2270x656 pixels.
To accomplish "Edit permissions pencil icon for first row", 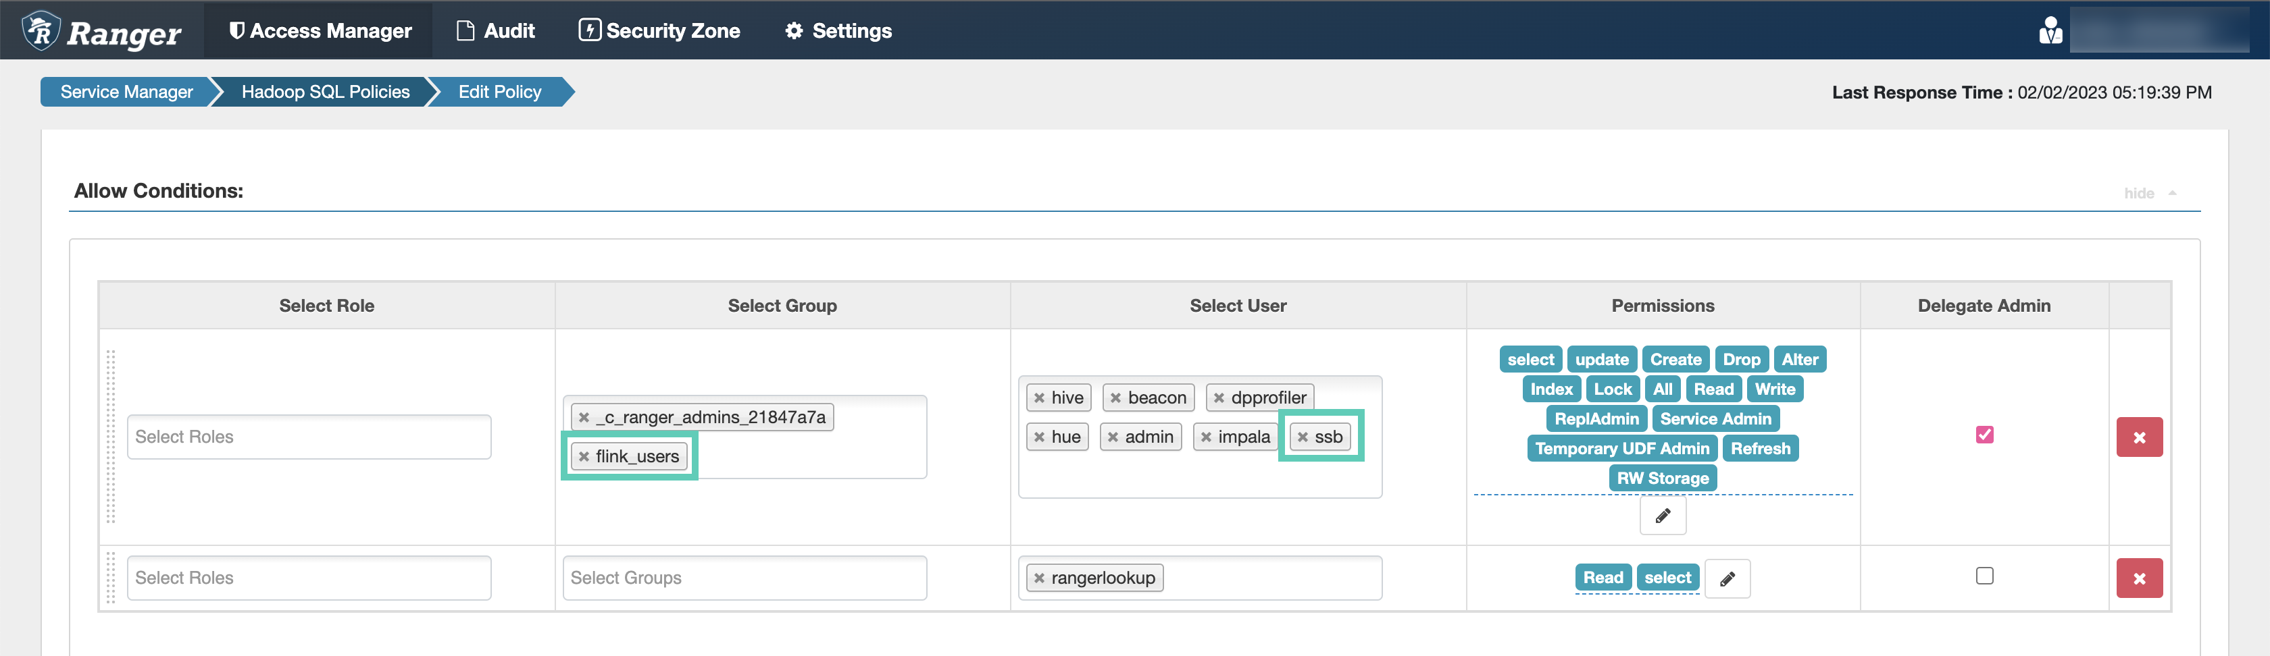I will click(1662, 516).
